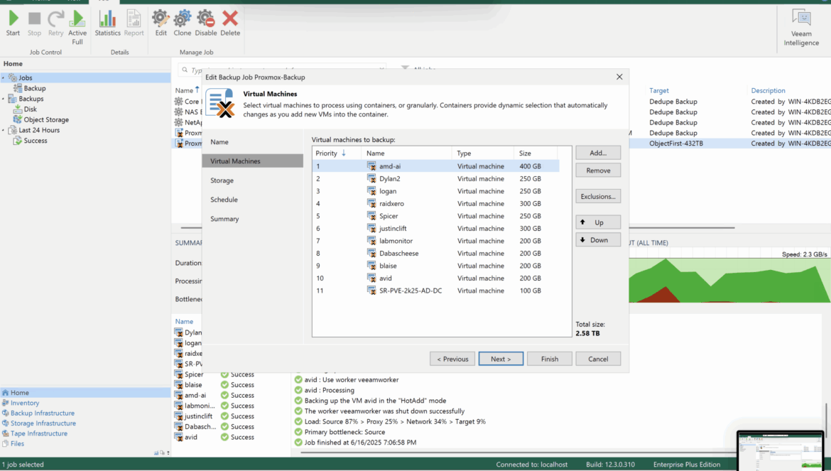
Task: Open the Backup Infrastructure view
Action: tap(43, 413)
